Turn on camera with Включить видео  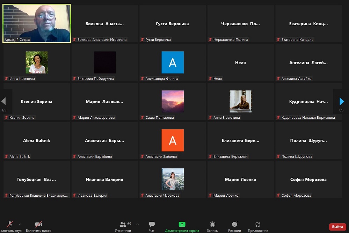pyautogui.click(x=38, y=225)
